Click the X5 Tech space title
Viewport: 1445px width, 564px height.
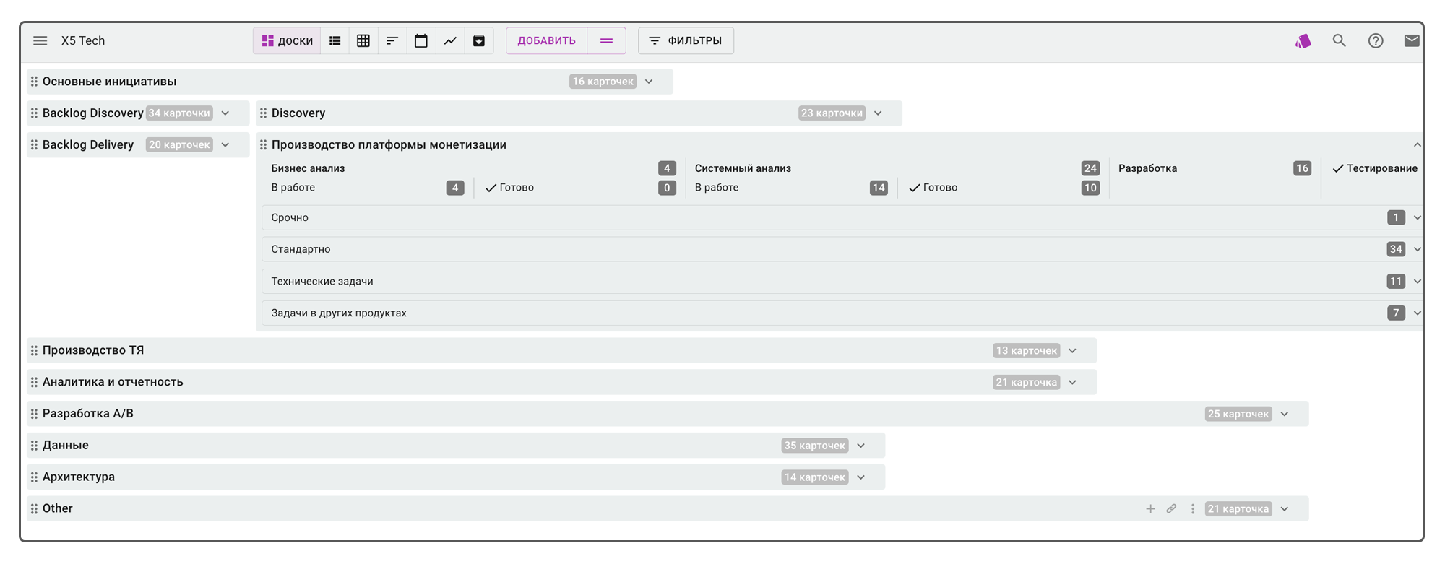coord(83,41)
